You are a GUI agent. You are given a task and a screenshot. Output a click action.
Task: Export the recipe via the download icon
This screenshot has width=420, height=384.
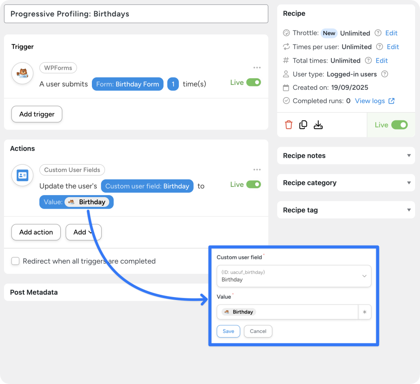[x=318, y=125]
